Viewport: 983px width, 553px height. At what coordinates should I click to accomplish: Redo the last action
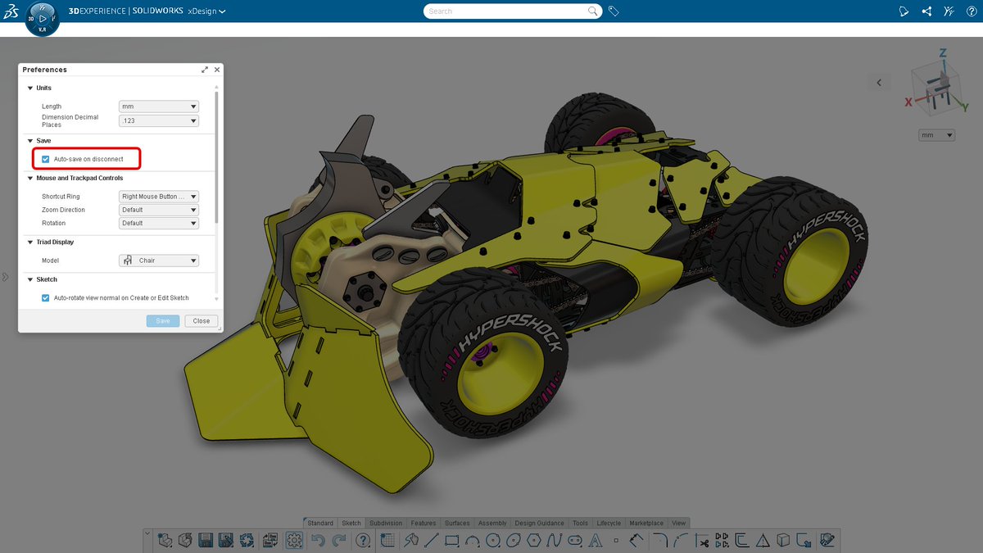click(339, 540)
